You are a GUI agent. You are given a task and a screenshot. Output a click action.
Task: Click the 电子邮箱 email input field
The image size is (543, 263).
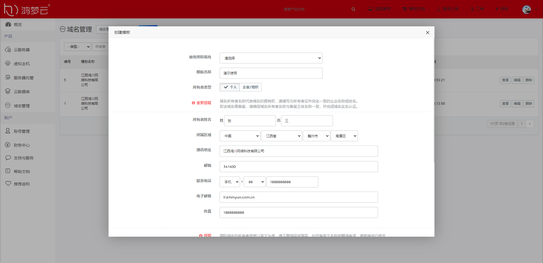click(298, 197)
